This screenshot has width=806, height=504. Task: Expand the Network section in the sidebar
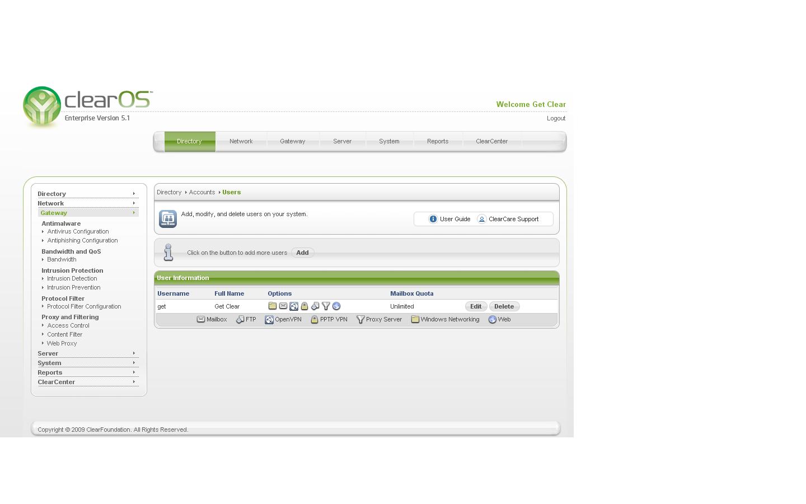[x=88, y=203]
